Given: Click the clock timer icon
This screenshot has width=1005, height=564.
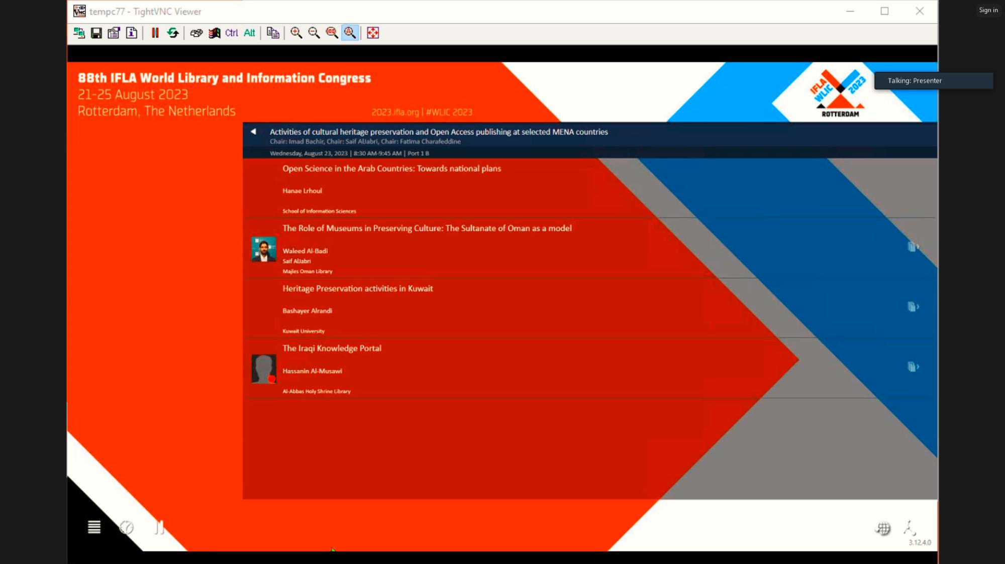Looking at the screenshot, I should click(127, 527).
